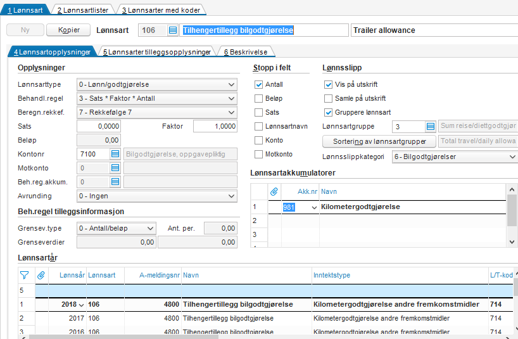Sort by A-meldingsnr column header
518x339 pixels.
(159, 275)
